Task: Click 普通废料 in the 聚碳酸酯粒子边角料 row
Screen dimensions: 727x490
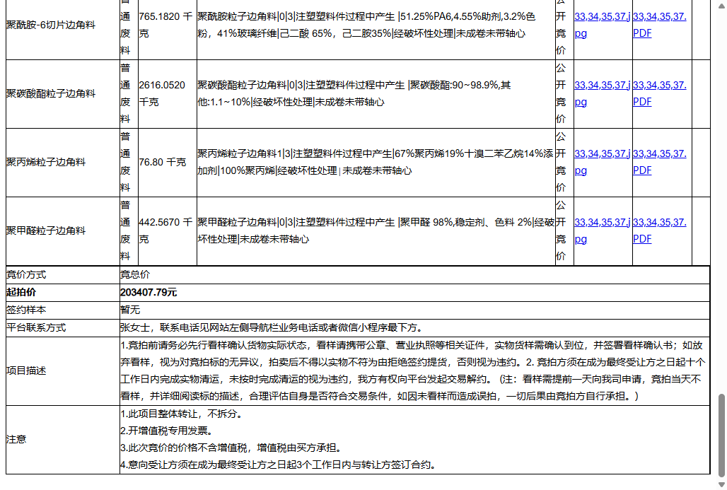Action: tap(125, 93)
